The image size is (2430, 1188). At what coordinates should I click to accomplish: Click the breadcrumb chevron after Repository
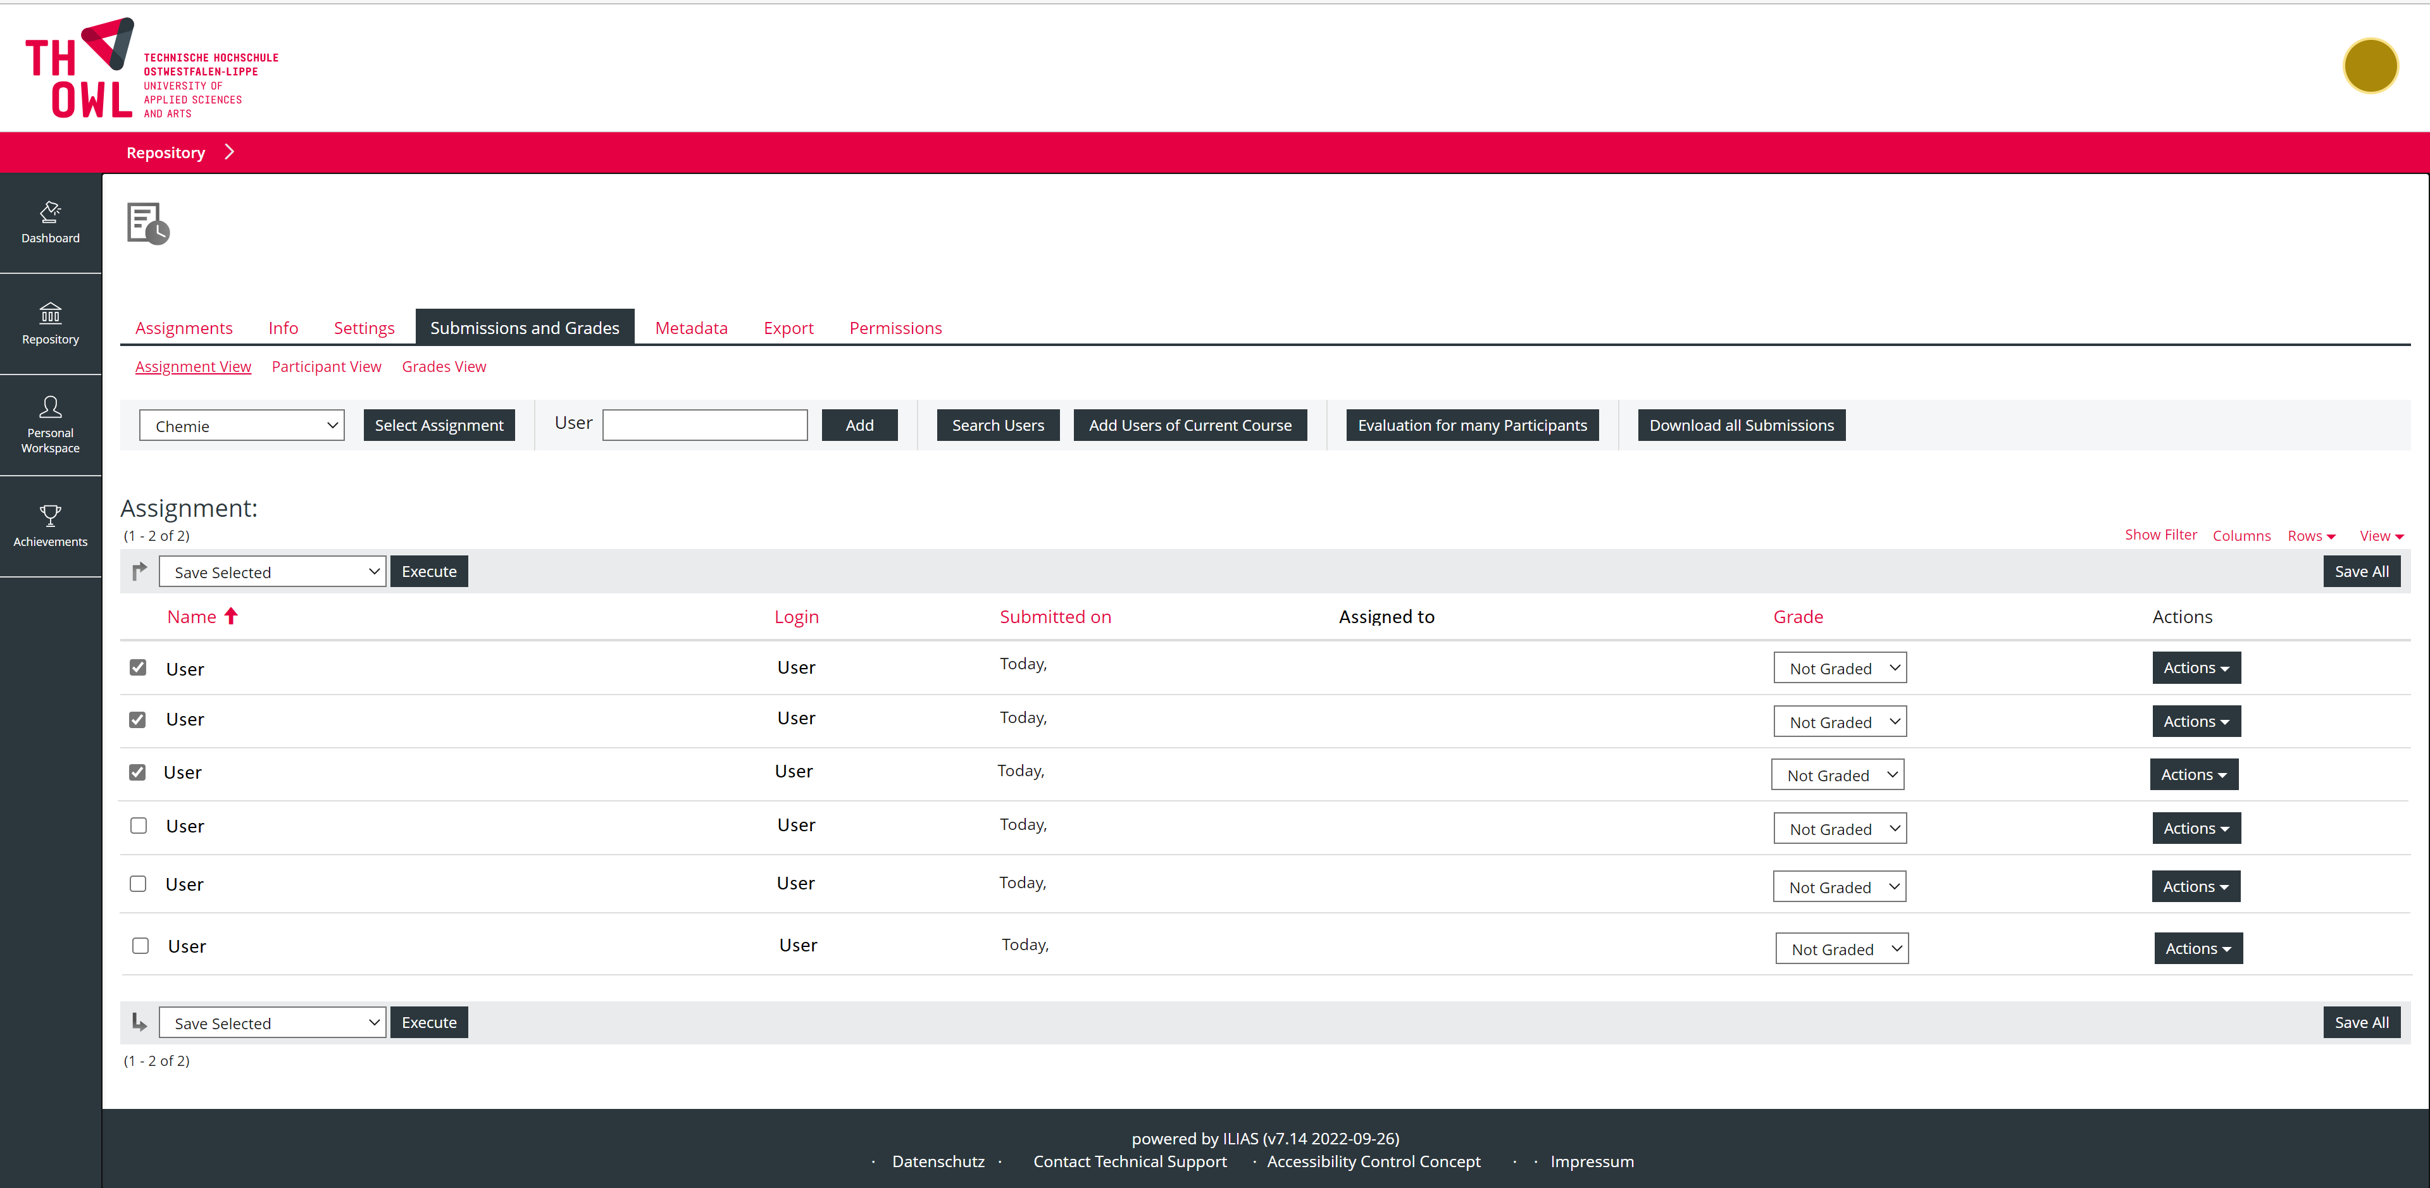point(229,152)
